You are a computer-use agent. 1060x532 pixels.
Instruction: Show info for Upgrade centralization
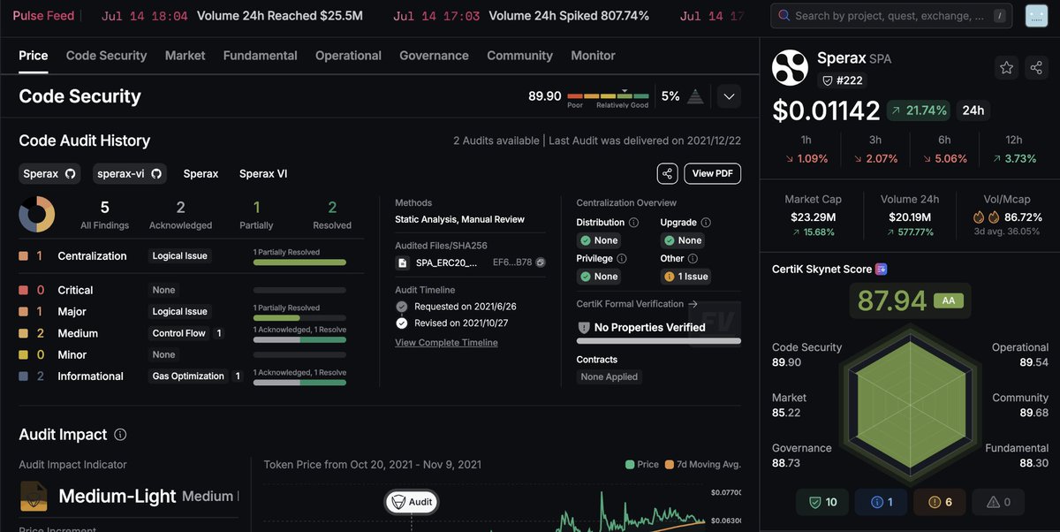pos(706,223)
